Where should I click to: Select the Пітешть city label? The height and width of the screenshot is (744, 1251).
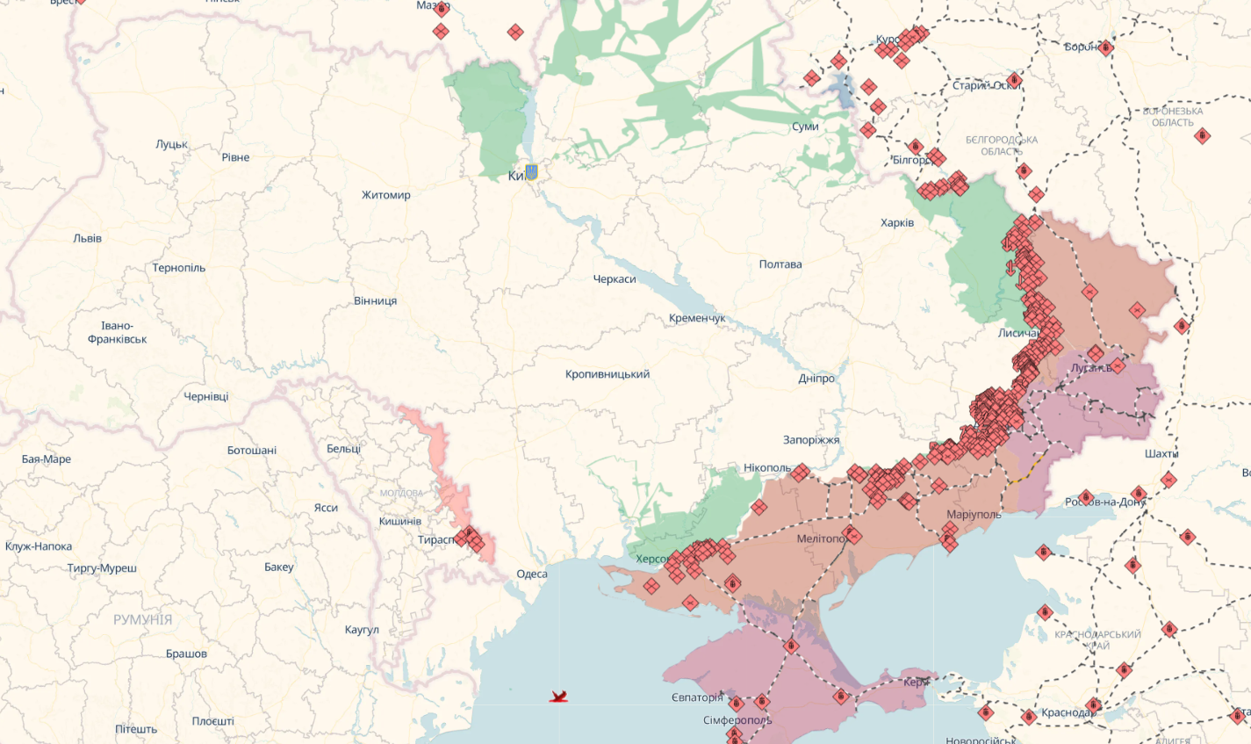coord(136,729)
